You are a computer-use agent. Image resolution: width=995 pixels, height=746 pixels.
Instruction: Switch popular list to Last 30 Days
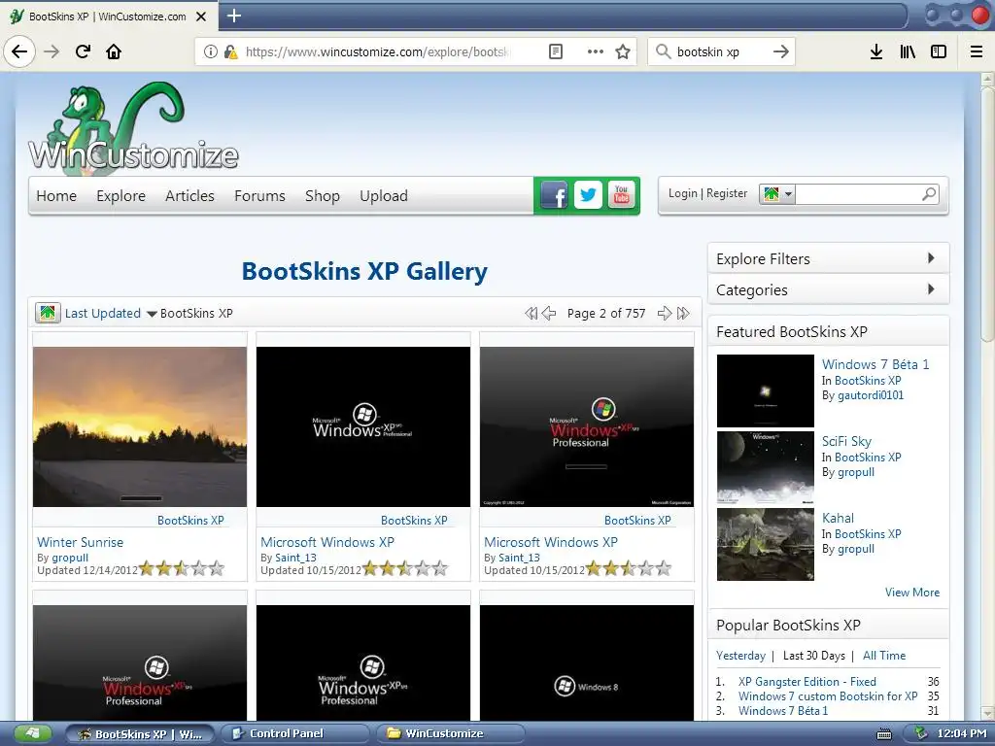[813, 656]
